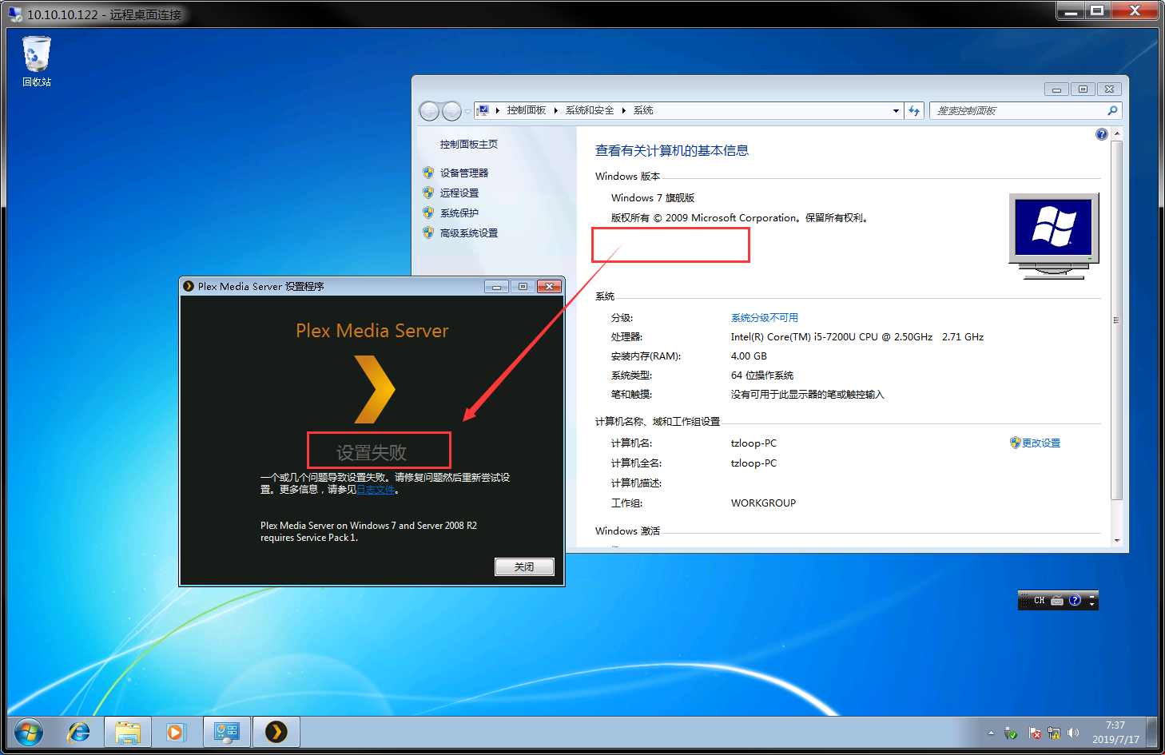Open 远程设置 in the sidebar

[459, 193]
